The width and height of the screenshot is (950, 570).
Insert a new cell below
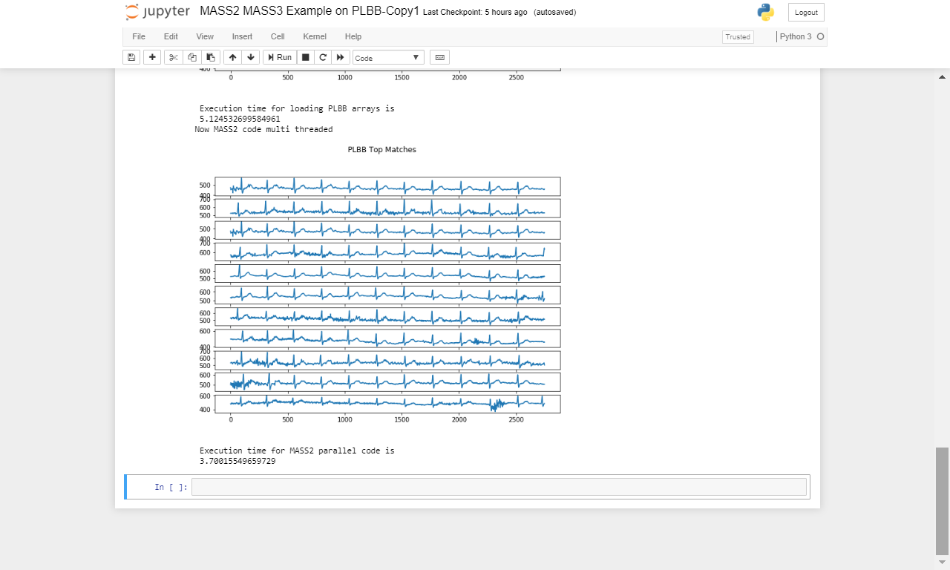pos(152,57)
